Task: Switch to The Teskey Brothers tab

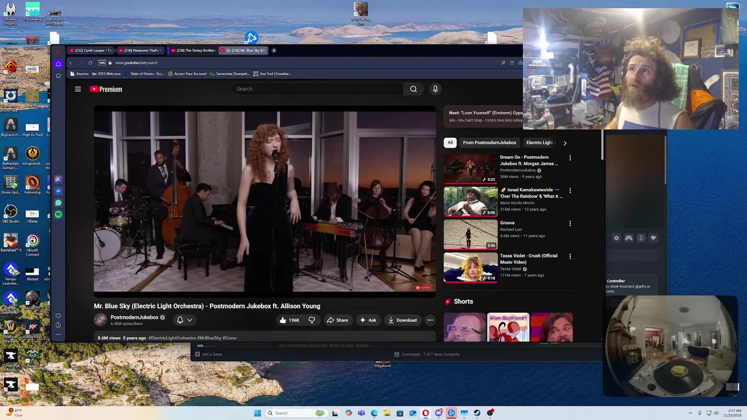Action: (x=193, y=50)
